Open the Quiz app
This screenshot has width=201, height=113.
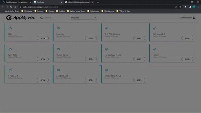[43, 38]
